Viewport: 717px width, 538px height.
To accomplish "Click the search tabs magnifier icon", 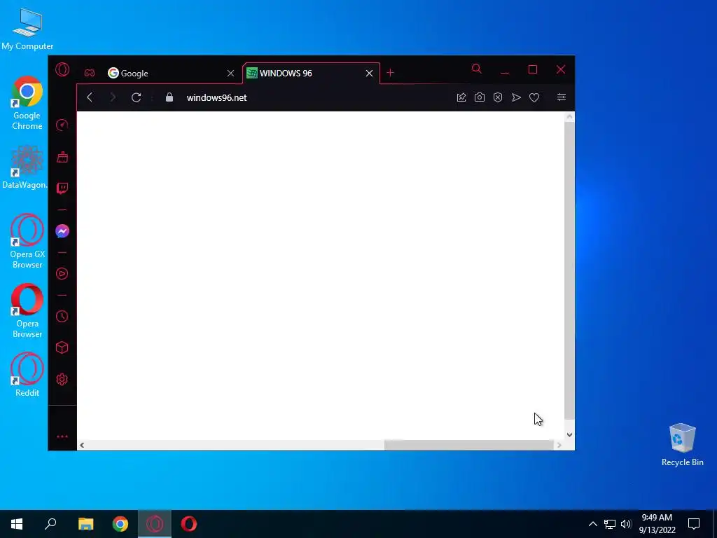I will point(476,69).
